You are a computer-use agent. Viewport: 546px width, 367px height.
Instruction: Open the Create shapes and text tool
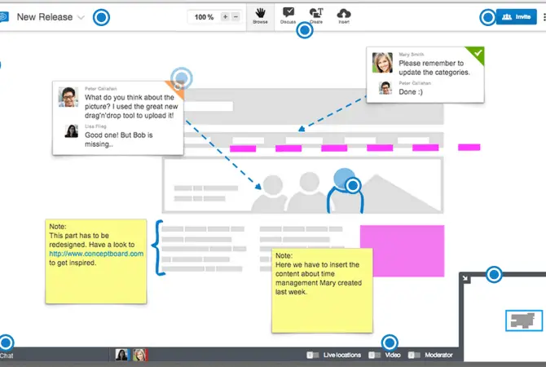pos(316,14)
